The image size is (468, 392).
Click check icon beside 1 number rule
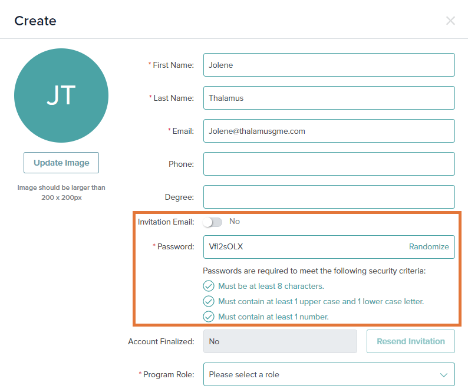point(209,317)
